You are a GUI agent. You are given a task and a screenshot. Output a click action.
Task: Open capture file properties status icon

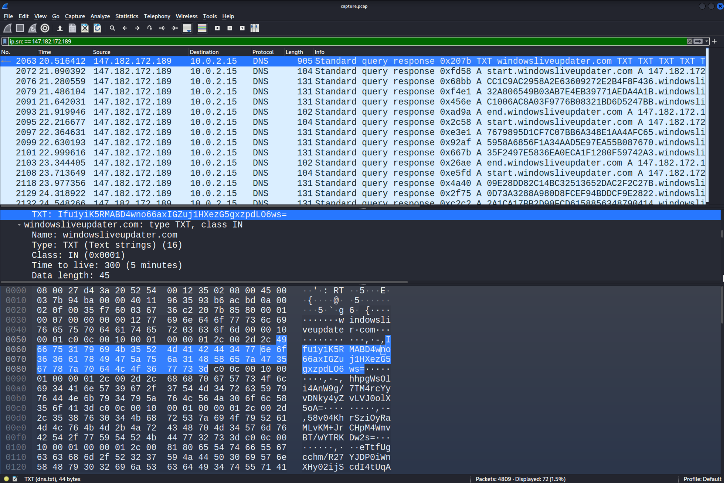pos(15,479)
